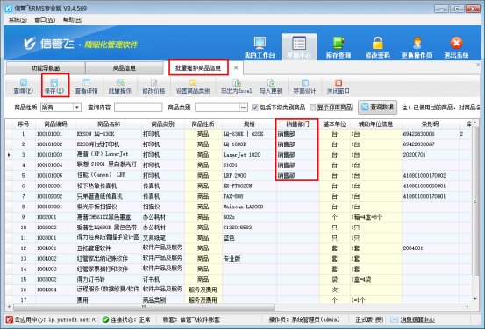Click 亚拓管理软件 name cell

tap(109, 248)
